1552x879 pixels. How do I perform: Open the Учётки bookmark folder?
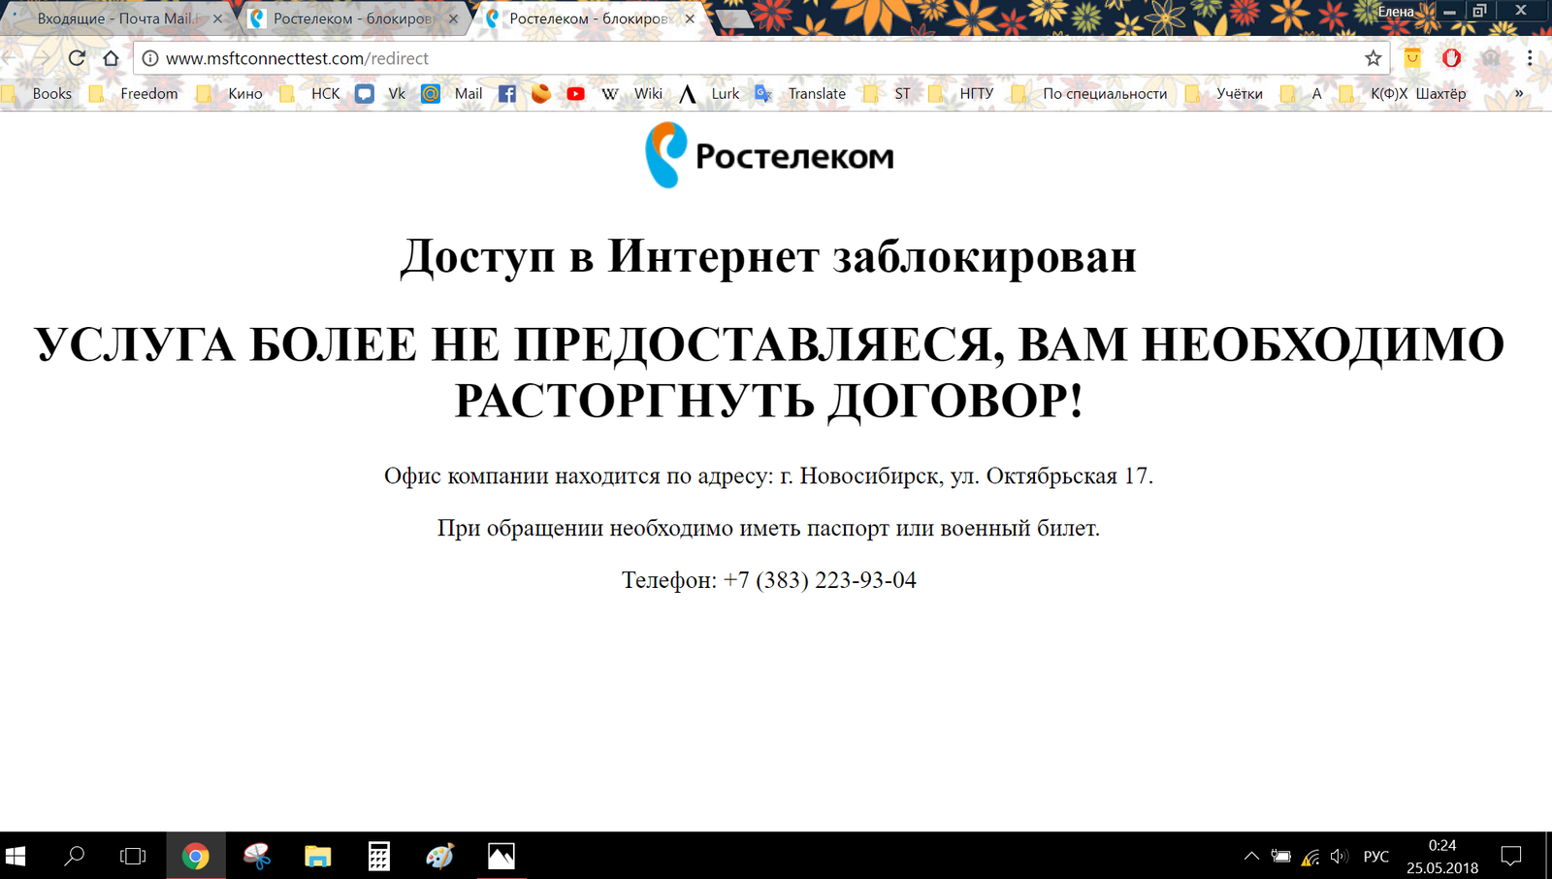1224,93
